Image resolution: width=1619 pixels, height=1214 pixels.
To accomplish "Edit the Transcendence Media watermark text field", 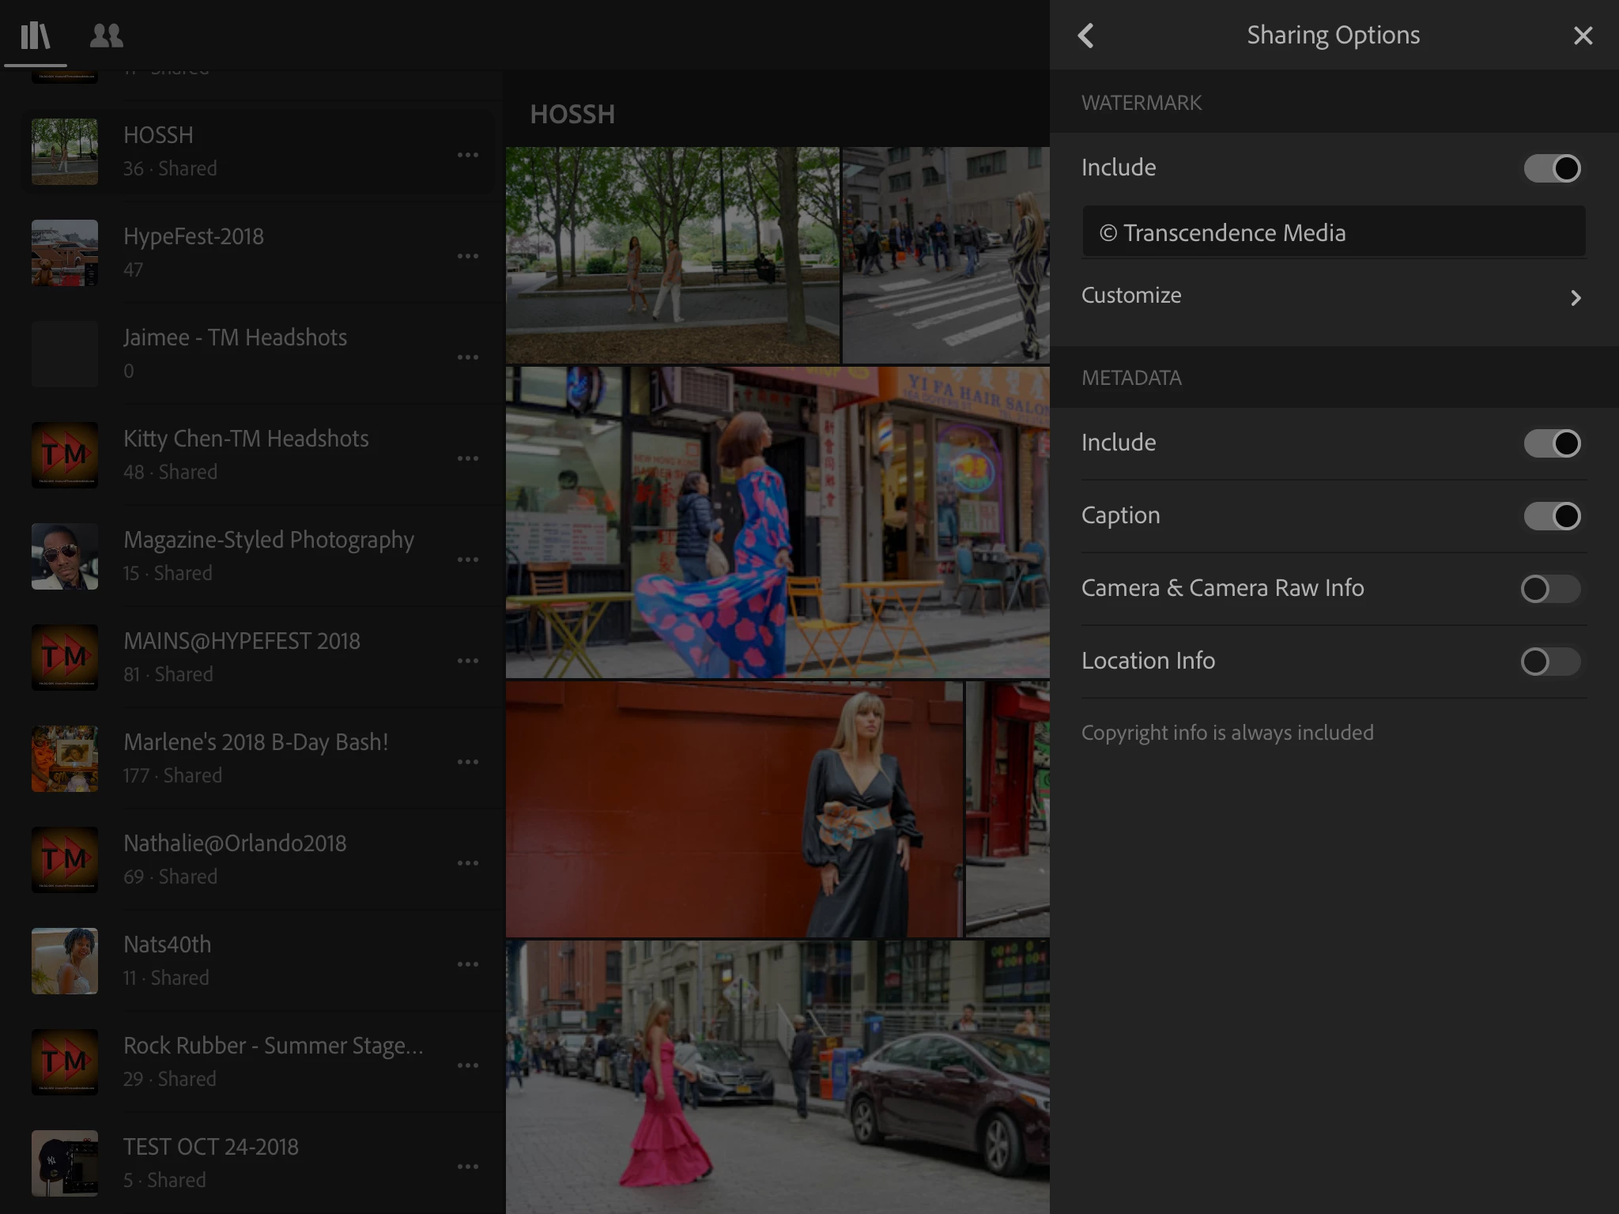I will point(1333,232).
